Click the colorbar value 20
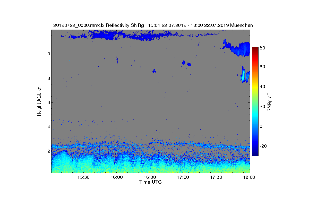Screen dimensions: 309x206 point(263,106)
